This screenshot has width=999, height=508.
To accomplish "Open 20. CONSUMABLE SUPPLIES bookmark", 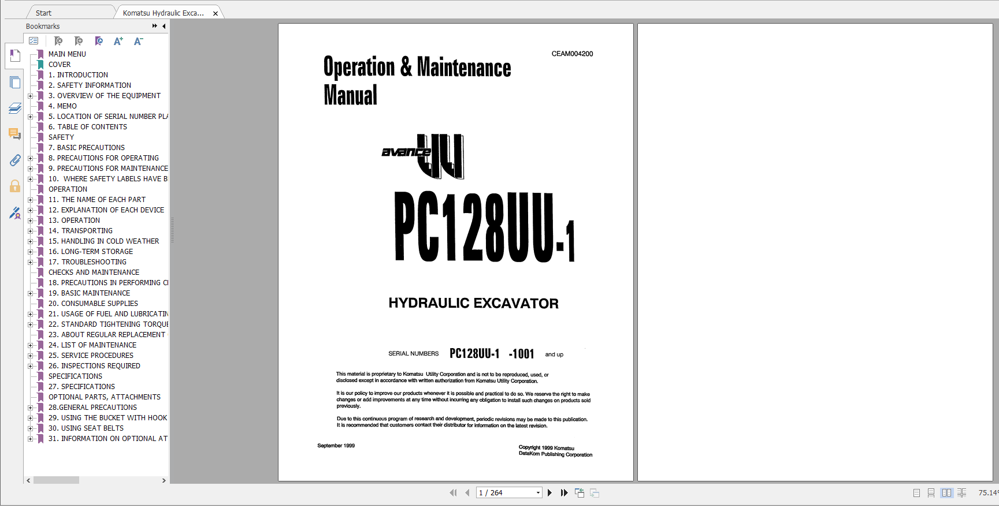I will point(93,304).
